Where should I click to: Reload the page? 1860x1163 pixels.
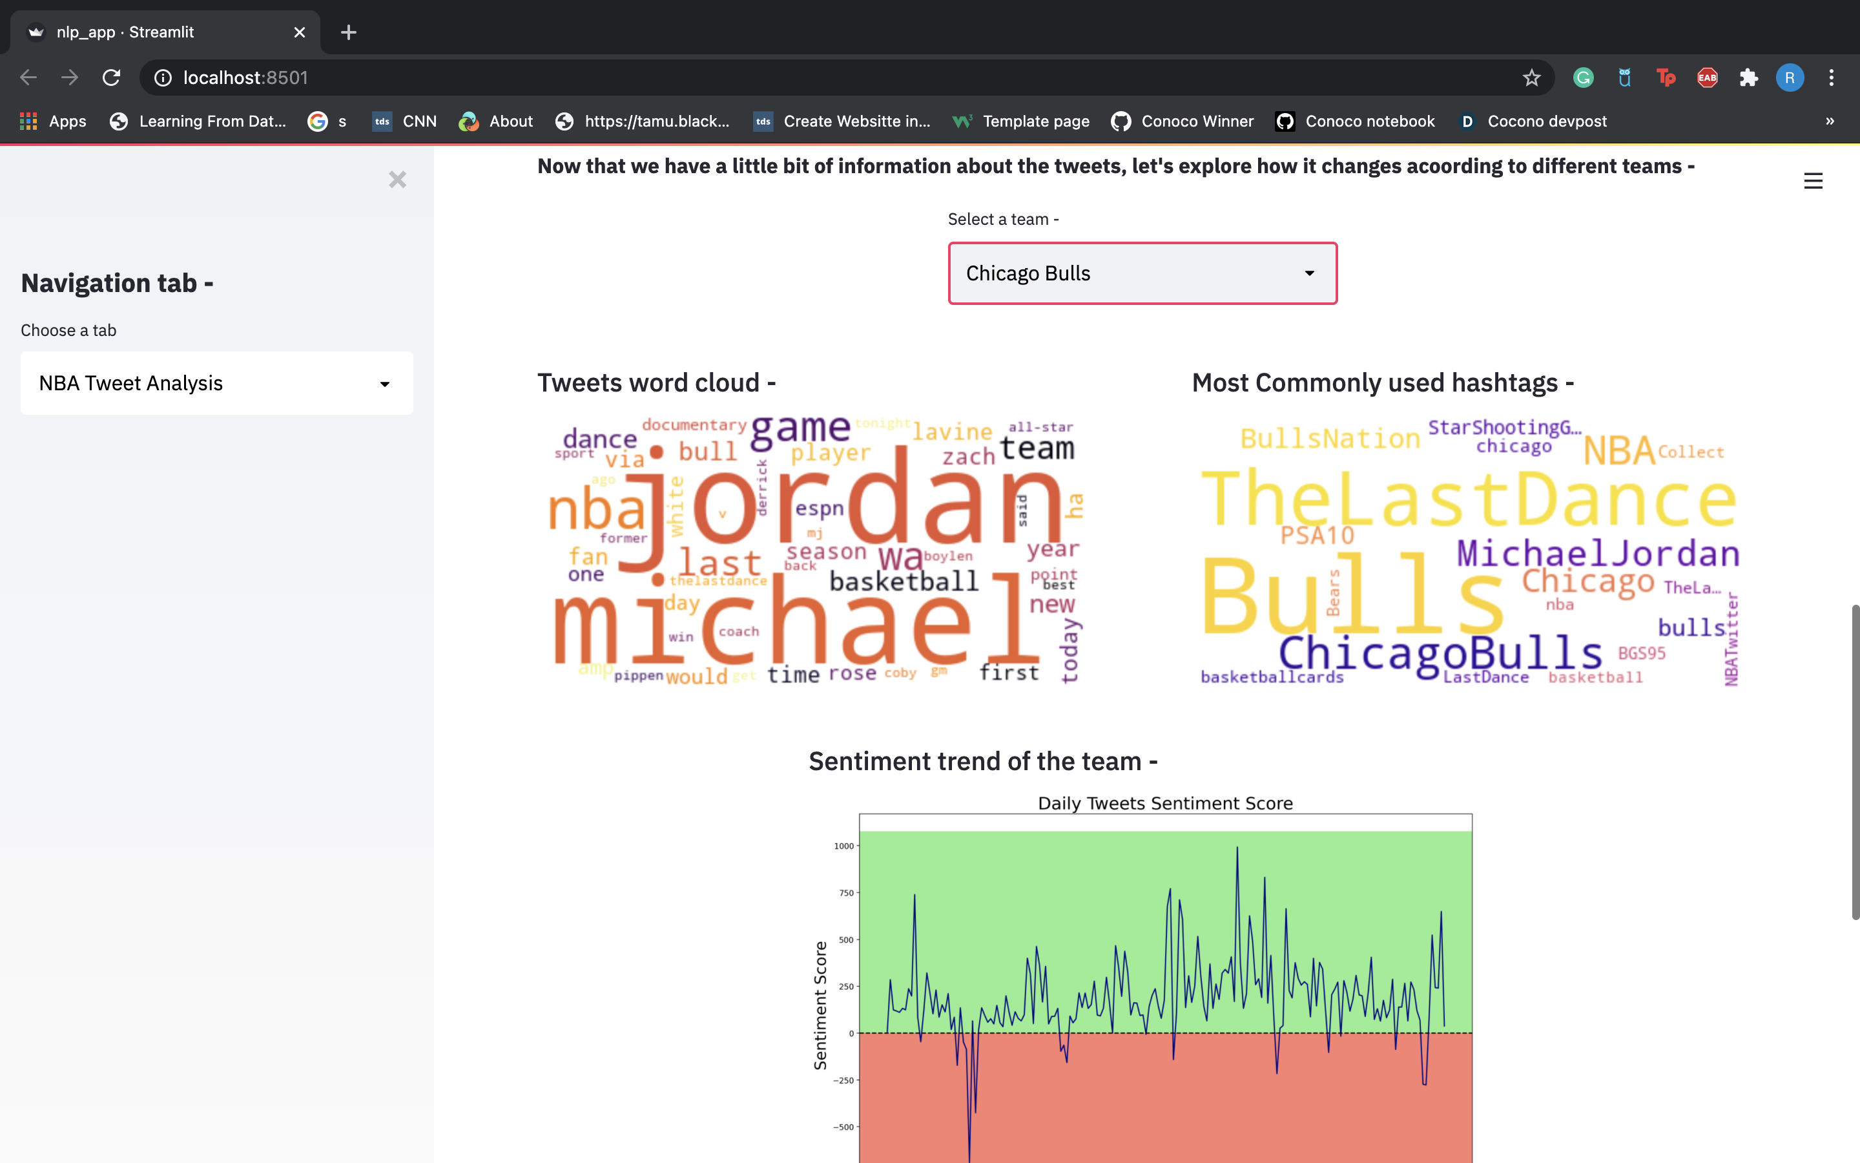coord(112,78)
